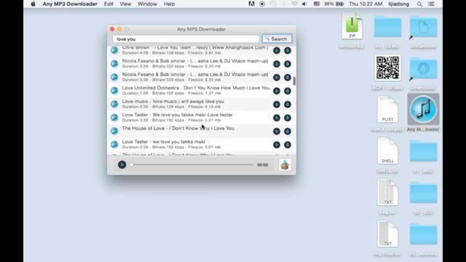Open the Help menu
Image resolution: width=466 pixels, height=262 pixels.
click(169, 4)
